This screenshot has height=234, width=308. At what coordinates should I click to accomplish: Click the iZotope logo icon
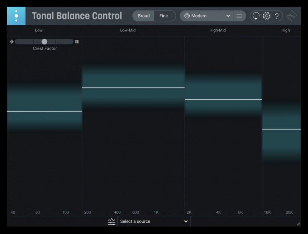coord(292,16)
